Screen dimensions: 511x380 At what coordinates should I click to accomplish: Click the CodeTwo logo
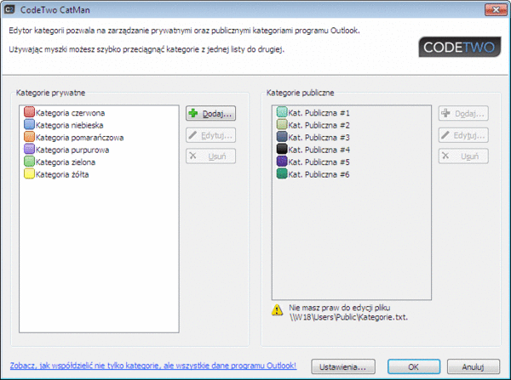click(460, 47)
